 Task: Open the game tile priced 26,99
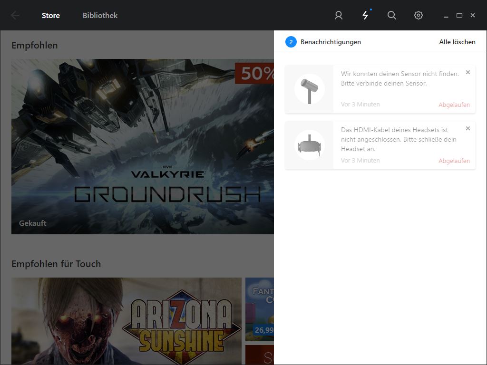coord(260,309)
